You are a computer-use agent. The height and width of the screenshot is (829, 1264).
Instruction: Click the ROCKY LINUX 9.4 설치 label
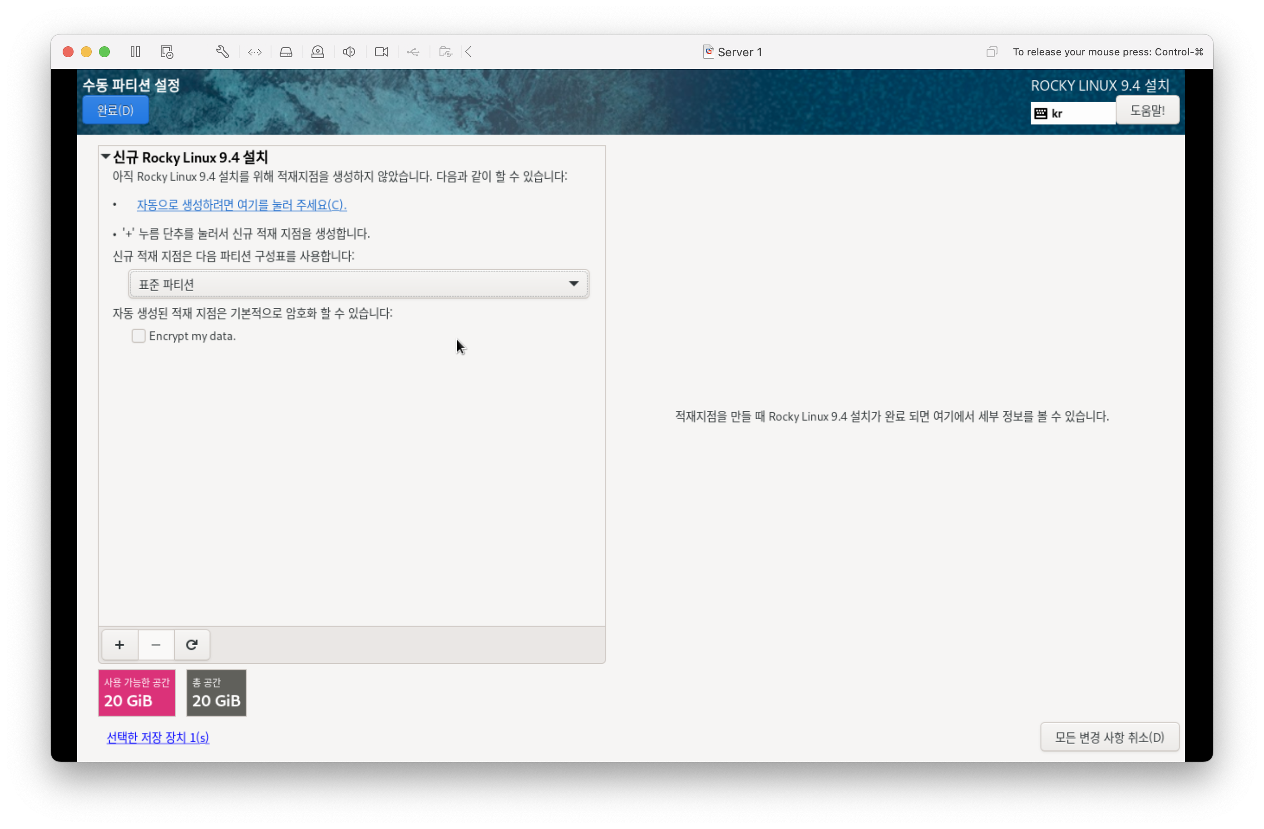point(1100,85)
